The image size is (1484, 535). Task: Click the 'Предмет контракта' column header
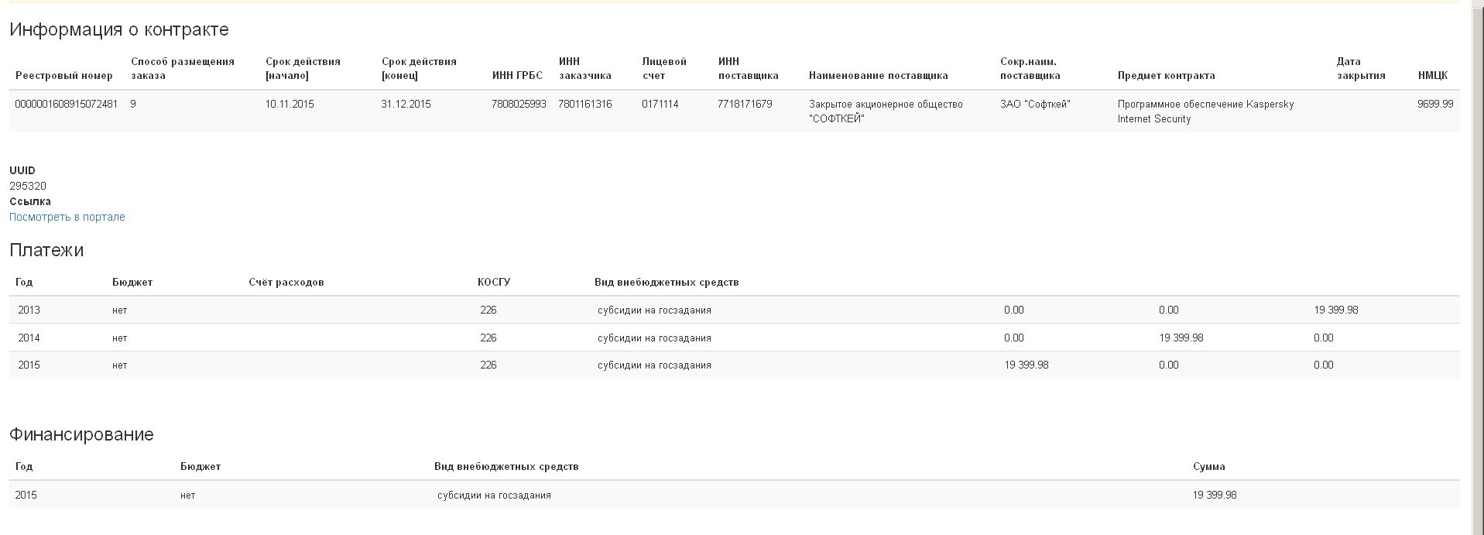(1166, 75)
